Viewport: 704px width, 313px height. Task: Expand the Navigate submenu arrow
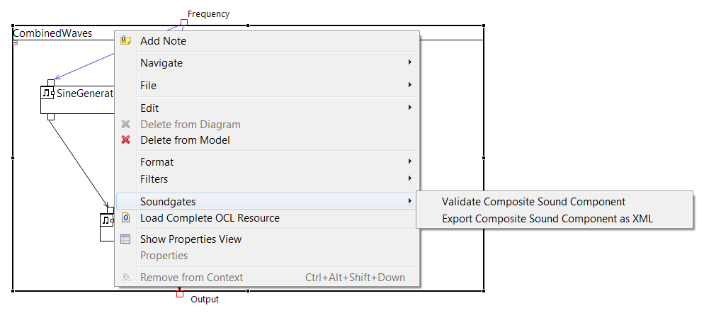pos(409,62)
